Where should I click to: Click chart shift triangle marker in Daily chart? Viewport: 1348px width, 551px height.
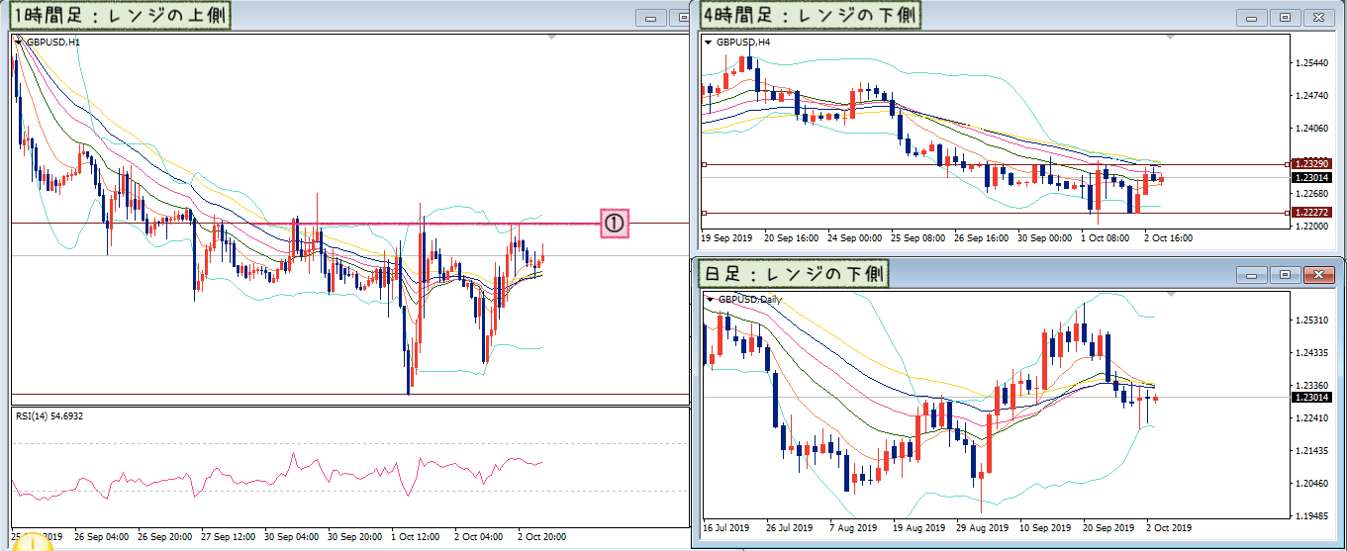[1171, 294]
